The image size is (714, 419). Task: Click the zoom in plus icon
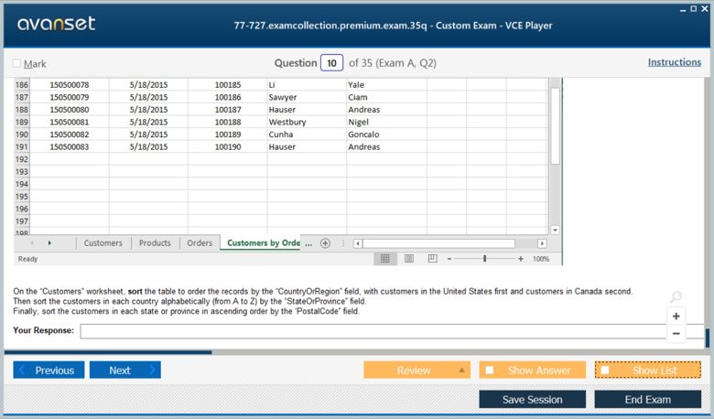(x=676, y=316)
